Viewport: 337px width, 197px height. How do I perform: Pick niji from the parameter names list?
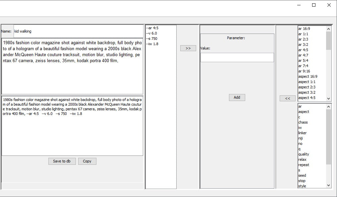tap(301, 138)
